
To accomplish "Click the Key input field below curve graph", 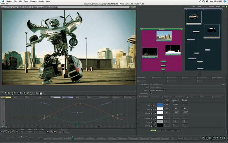I will pyautogui.click(x=24, y=132).
